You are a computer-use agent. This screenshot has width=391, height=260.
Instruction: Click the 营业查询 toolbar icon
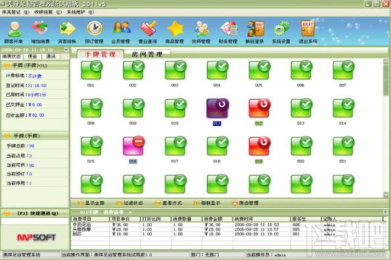point(148,32)
